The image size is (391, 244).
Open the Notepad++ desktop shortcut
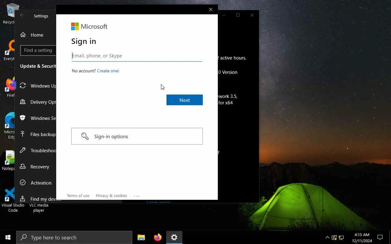(9, 160)
